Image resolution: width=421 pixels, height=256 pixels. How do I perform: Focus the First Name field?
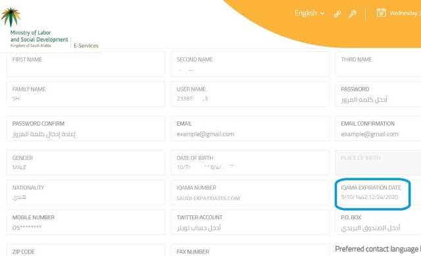86,64
